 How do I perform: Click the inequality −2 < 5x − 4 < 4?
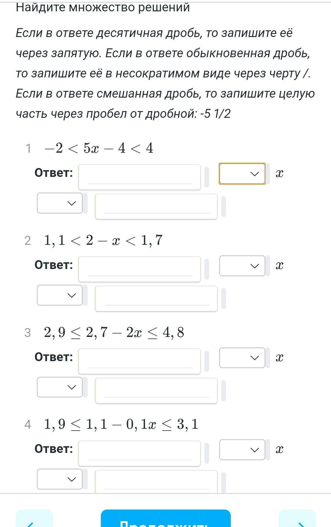99,148
